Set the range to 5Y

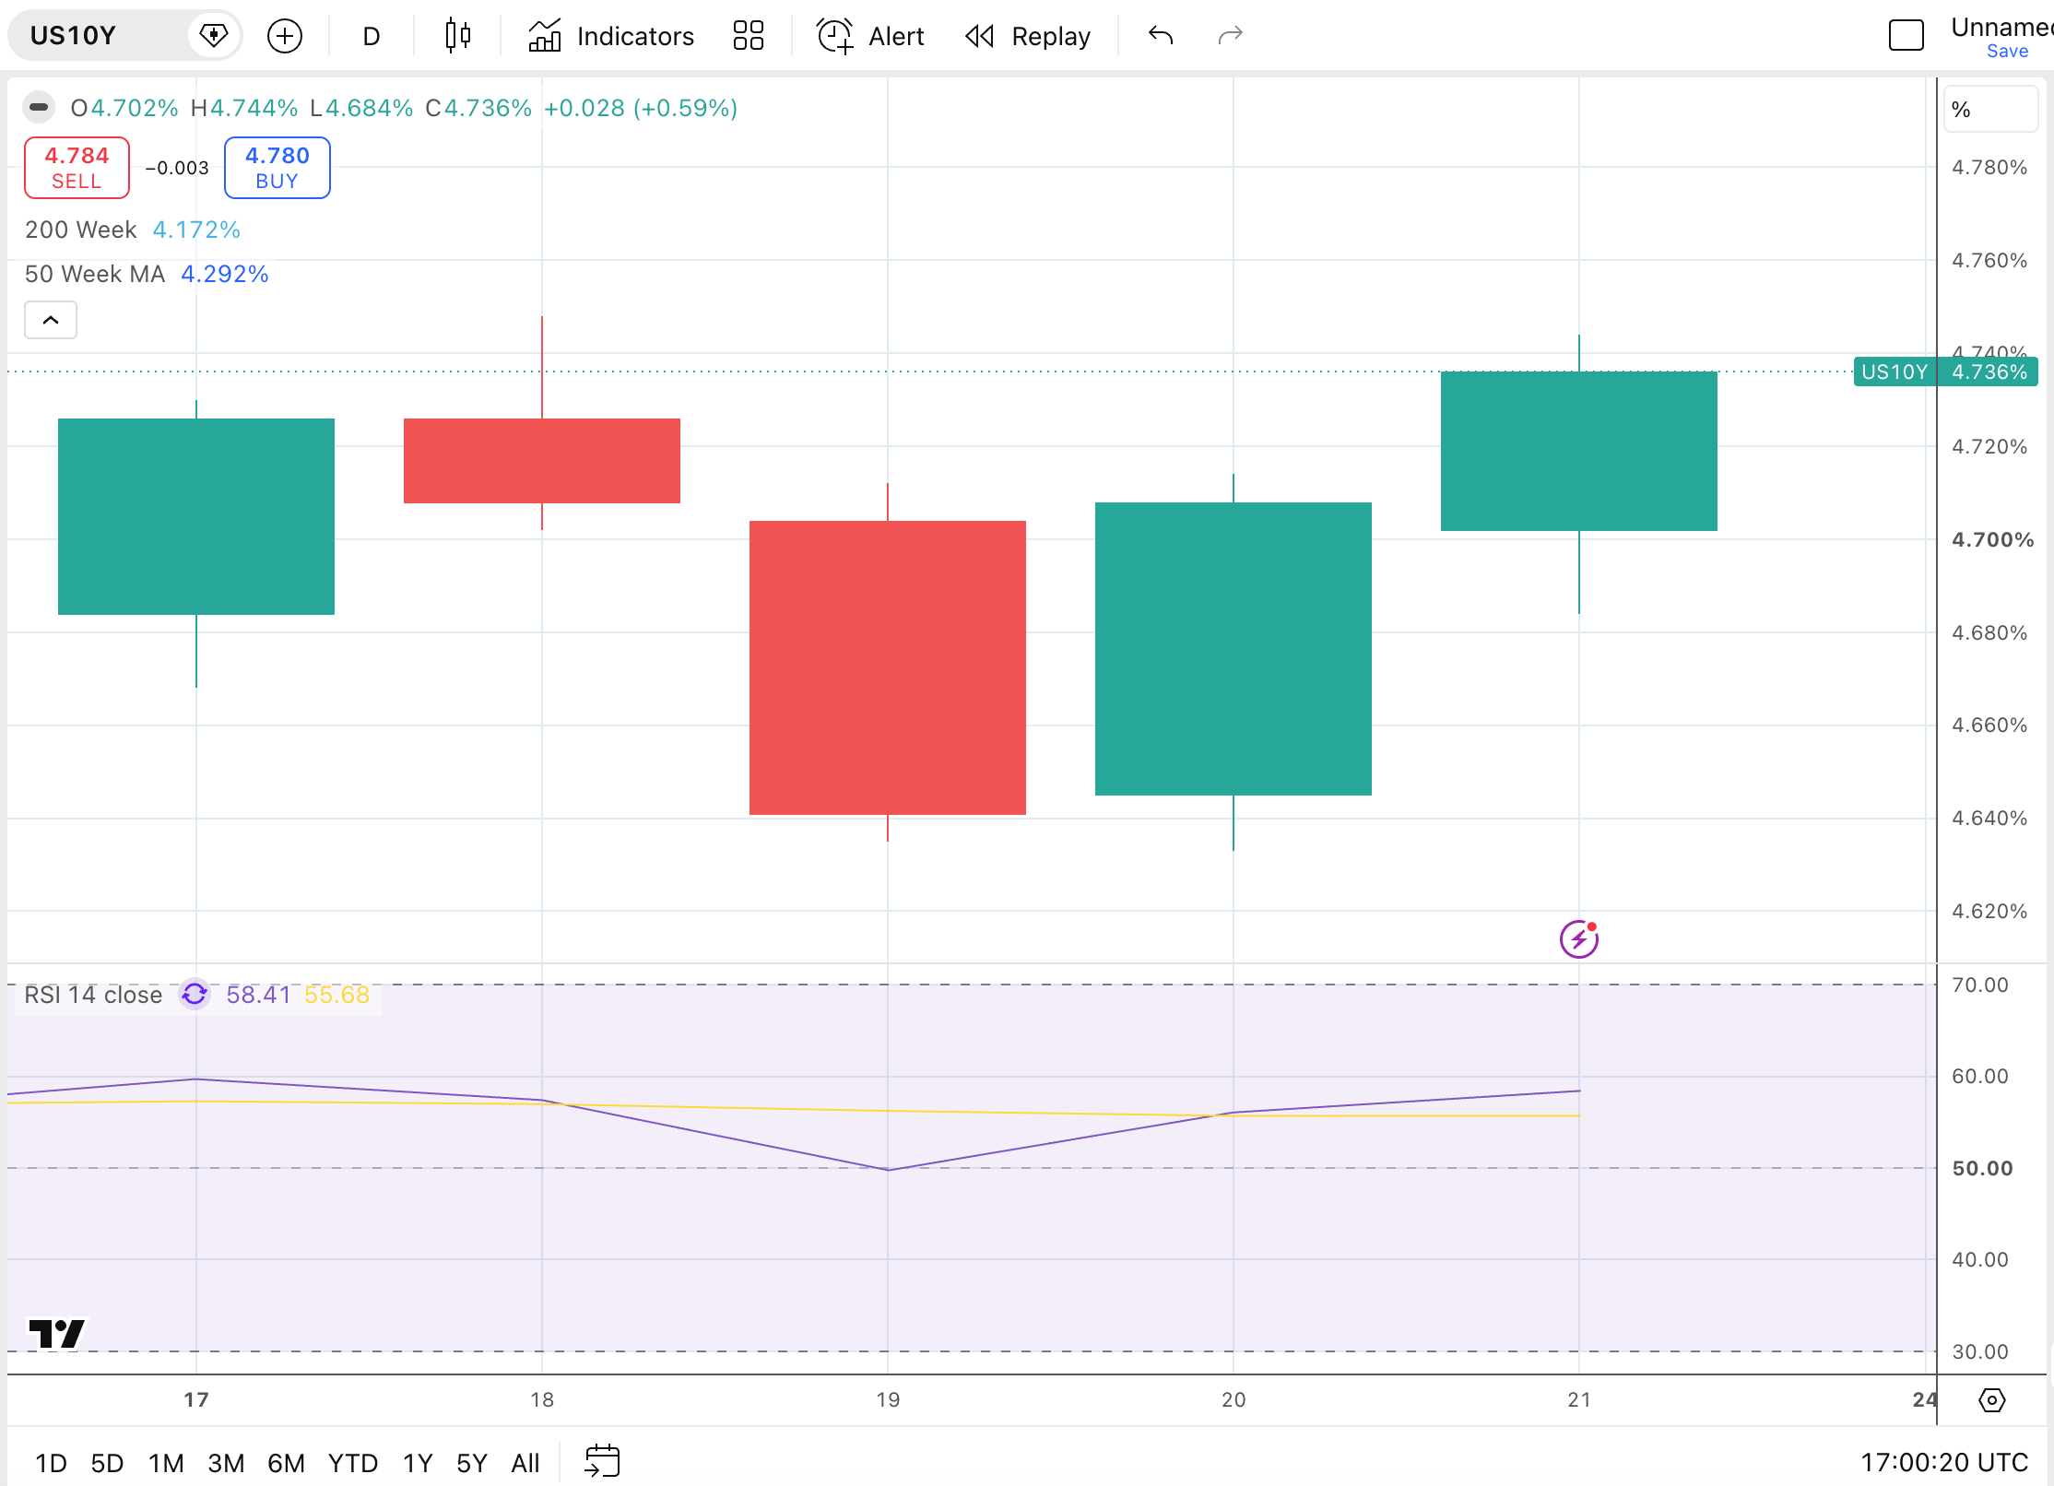tap(472, 1463)
